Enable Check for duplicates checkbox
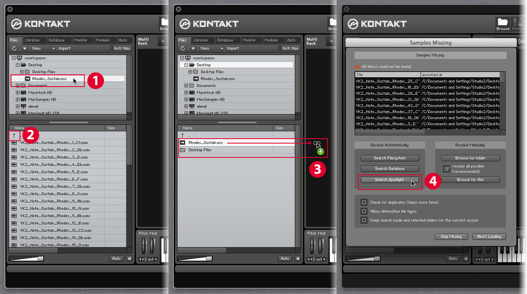 pyautogui.click(x=364, y=202)
